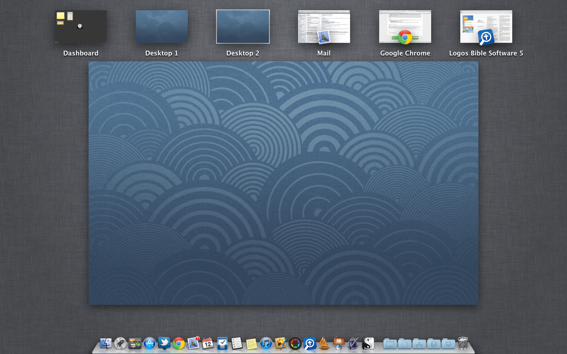Viewport: 567px width, 354px height.
Task: Open the quill pen app icon in Dock
Action: [x=354, y=343]
